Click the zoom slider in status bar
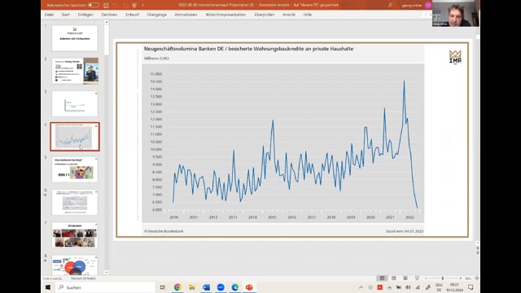Screen dimensions: 521x293 click(x=443, y=278)
